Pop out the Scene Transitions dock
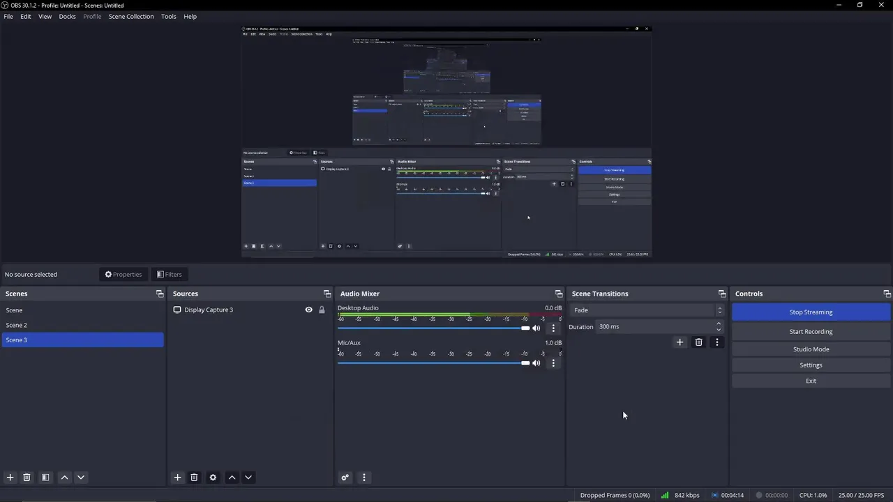Image resolution: width=893 pixels, height=502 pixels. (722, 294)
